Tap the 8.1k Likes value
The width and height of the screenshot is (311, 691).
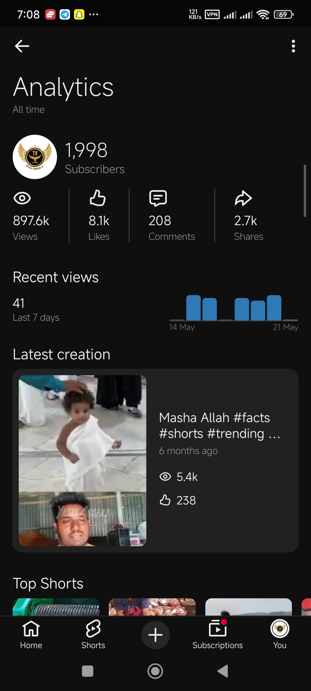point(99,221)
